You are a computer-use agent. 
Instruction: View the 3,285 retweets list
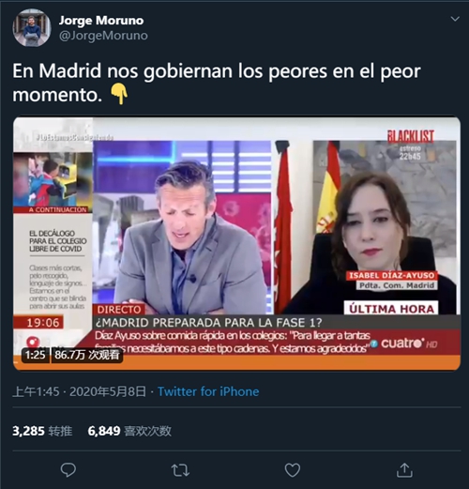(x=42, y=431)
